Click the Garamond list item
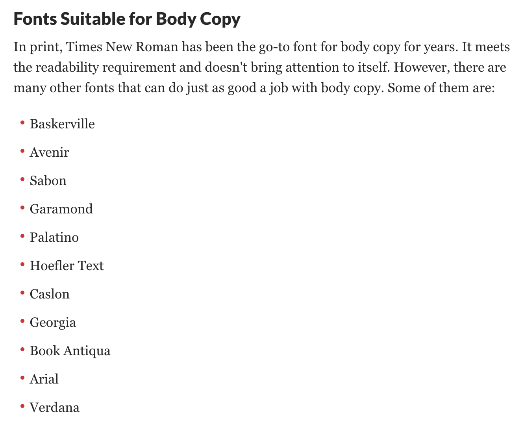Viewport: 522px width, 430px height. 61,209
